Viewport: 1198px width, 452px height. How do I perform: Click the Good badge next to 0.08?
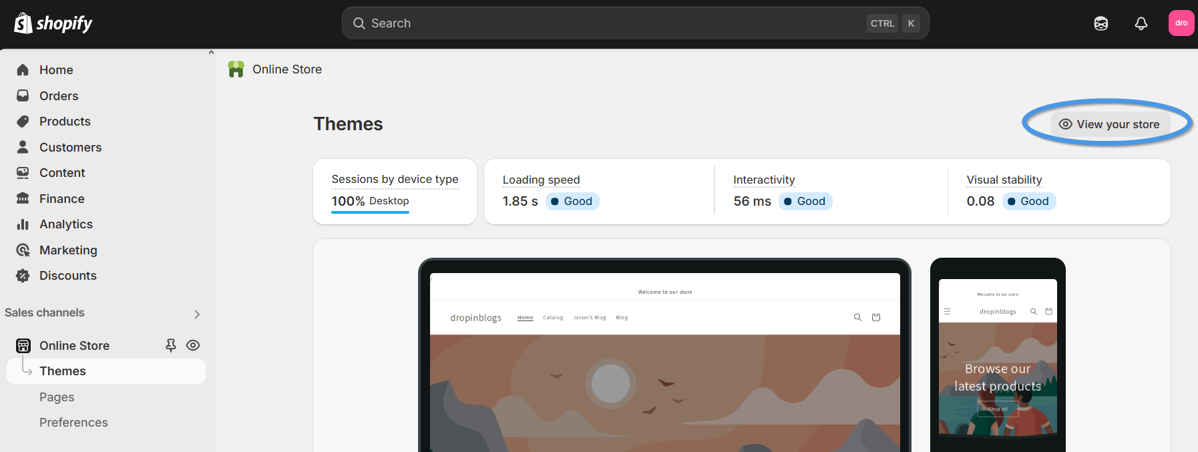pyautogui.click(x=1029, y=202)
